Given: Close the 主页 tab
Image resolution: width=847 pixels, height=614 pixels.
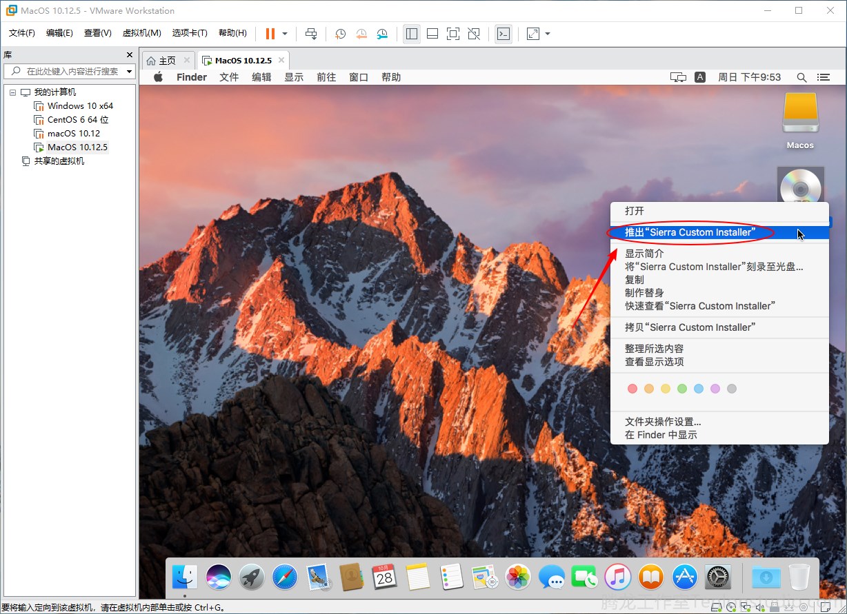Looking at the screenshot, I should pos(187,60).
